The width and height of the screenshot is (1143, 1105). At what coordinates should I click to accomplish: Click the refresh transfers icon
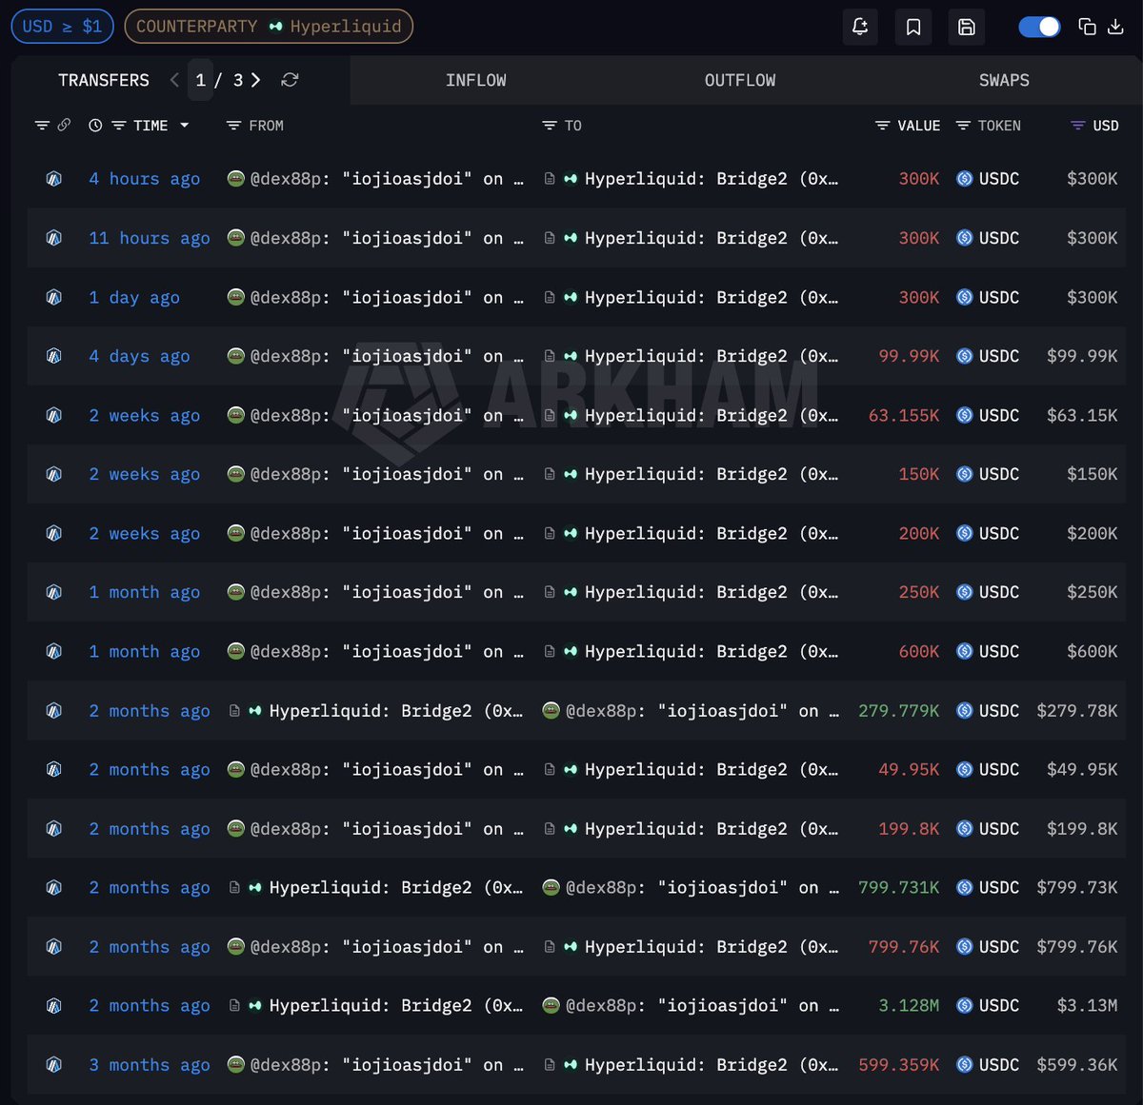pyautogui.click(x=290, y=80)
